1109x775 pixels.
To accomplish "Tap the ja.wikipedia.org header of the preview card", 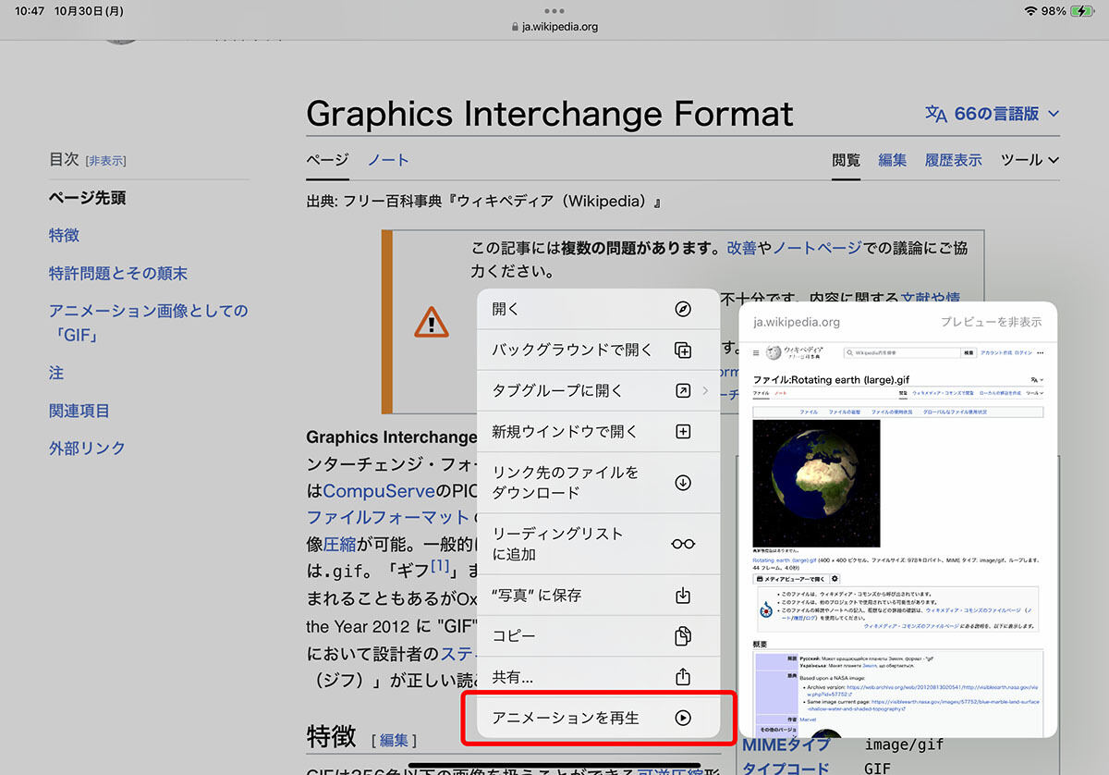I will (797, 322).
